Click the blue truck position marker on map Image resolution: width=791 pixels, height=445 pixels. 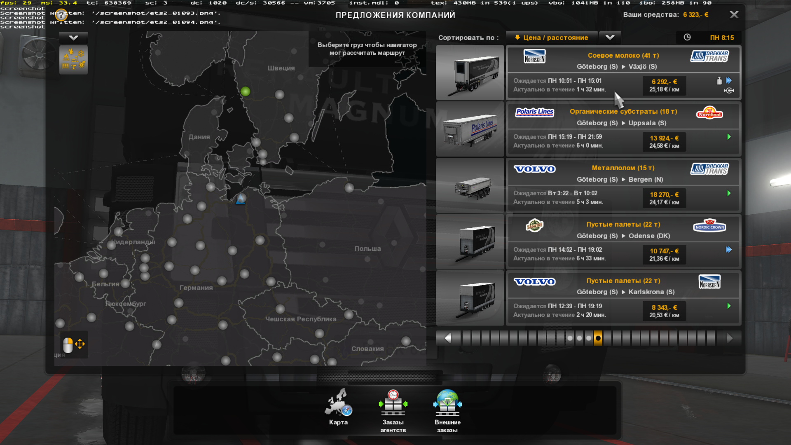[241, 199]
